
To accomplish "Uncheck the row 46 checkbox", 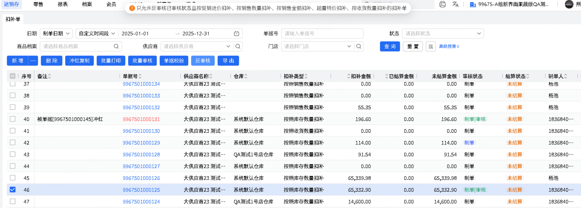I will pyautogui.click(x=13, y=189).
